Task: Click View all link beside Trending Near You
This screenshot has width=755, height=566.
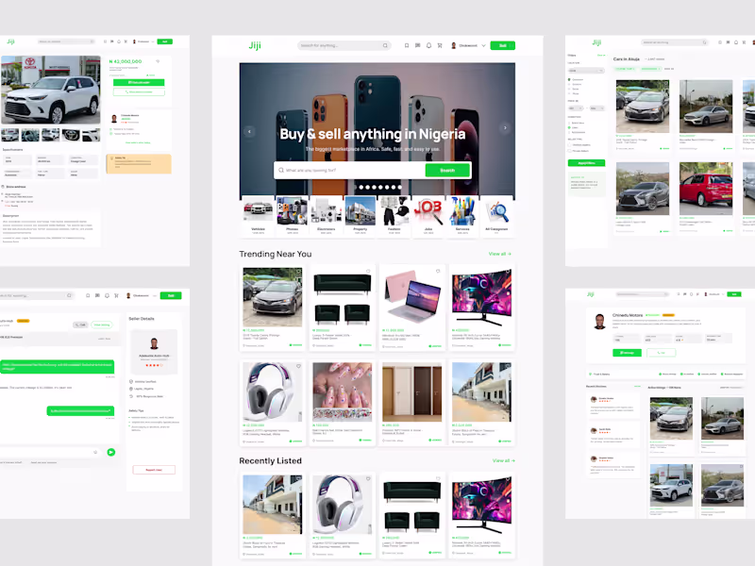Action: tap(500, 254)
